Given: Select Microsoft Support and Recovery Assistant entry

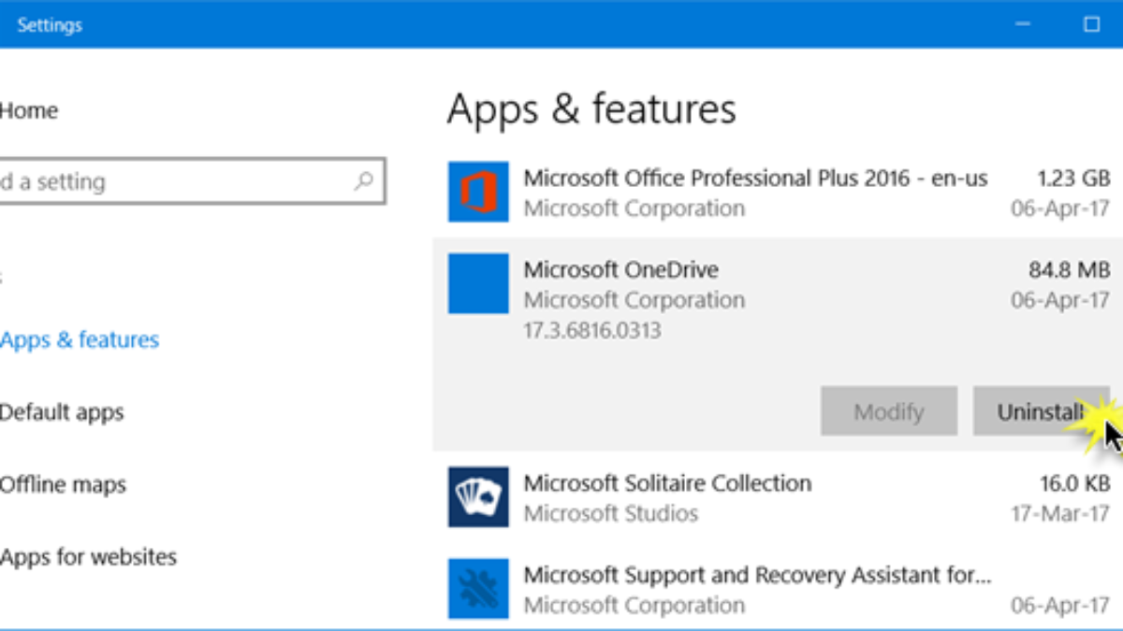Looking at the screenshot, I should click(x=756, y=575).
